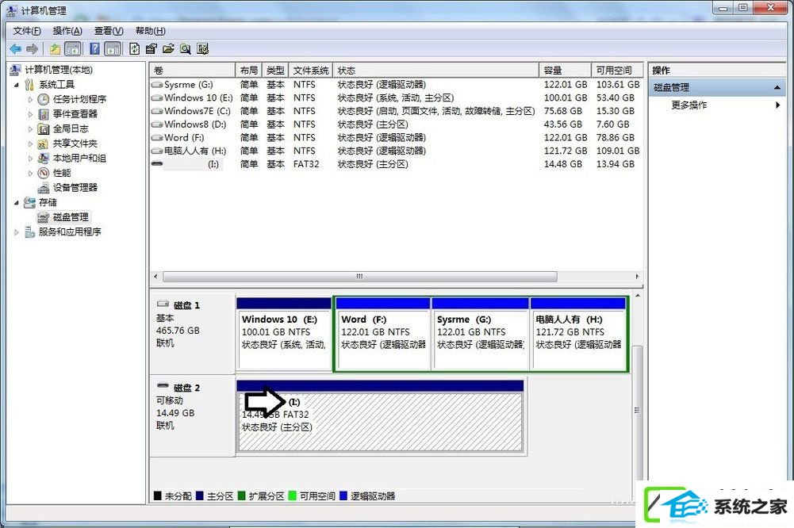Sort by the 文件系统 column header
The height and width of the screenshot is (528, 794).
point(311,71)
